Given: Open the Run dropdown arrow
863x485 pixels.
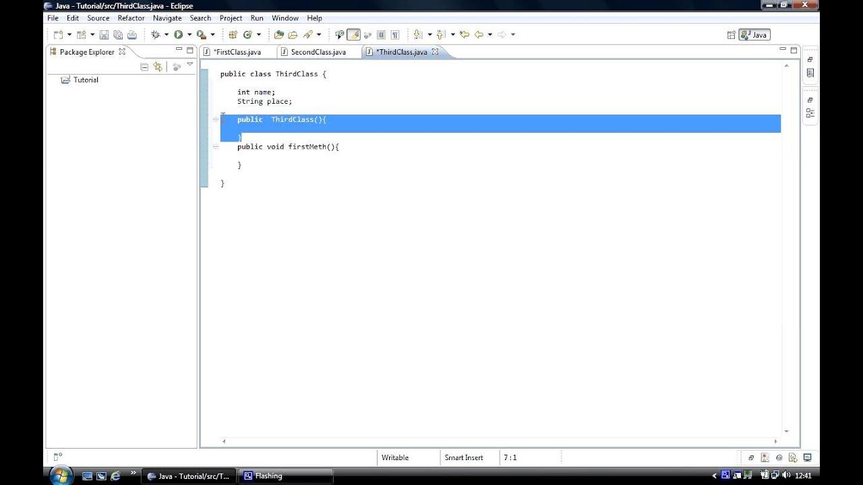Looking at the screenshot, I should tap(189, 34).
